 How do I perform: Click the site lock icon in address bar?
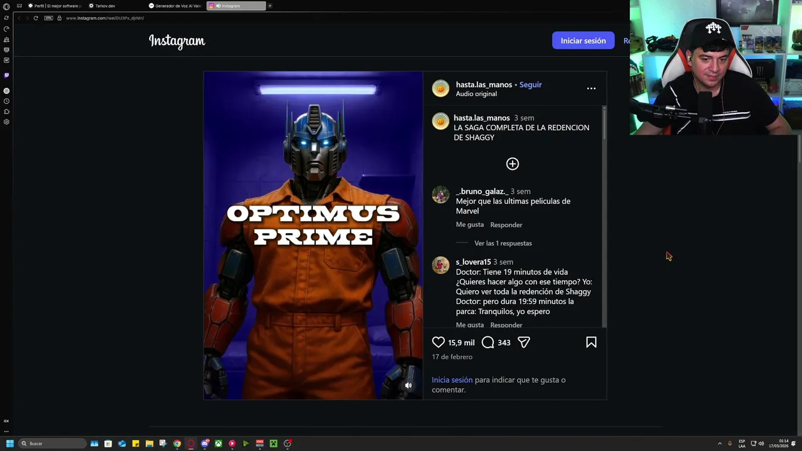[x=60, y=18]
